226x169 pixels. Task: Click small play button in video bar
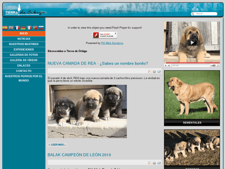(166, 65)
